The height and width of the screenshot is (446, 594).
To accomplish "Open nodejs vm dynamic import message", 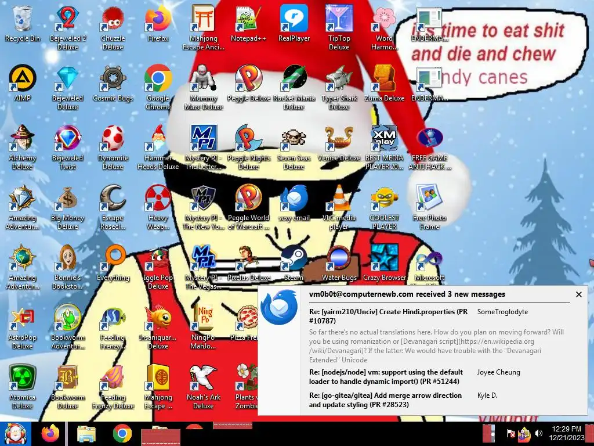I will click(386, 376).
